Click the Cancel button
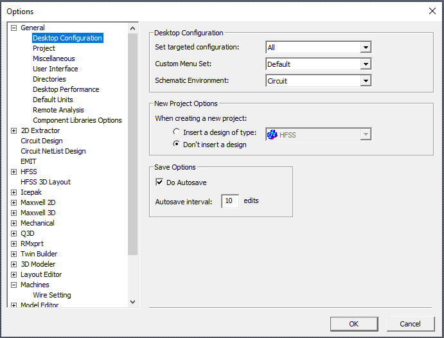 [x=410, y=324]
